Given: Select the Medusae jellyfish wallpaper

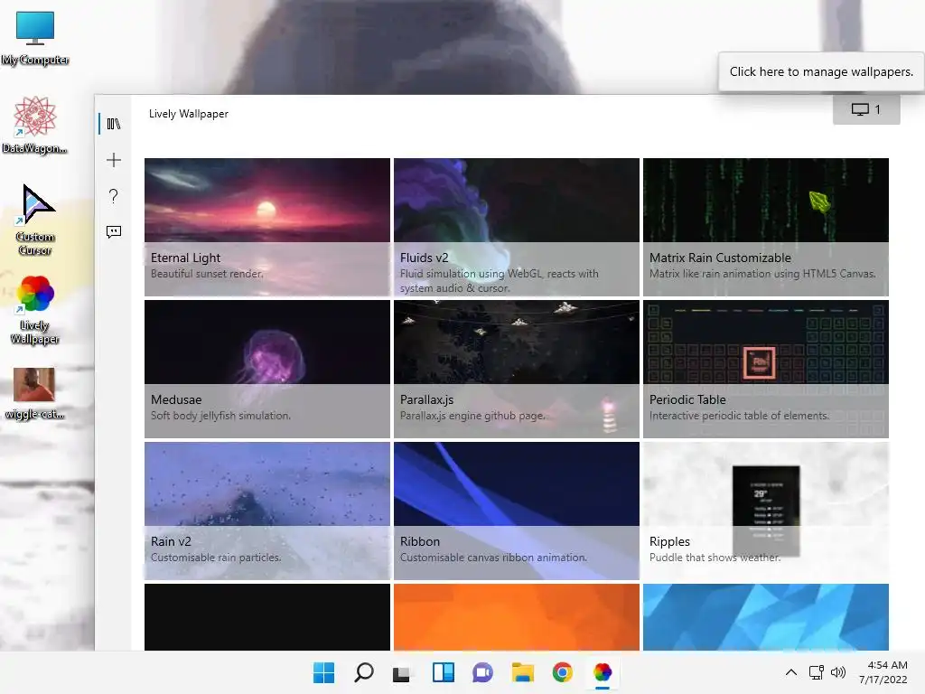Looking at the screenshot, I should (267, 369).
